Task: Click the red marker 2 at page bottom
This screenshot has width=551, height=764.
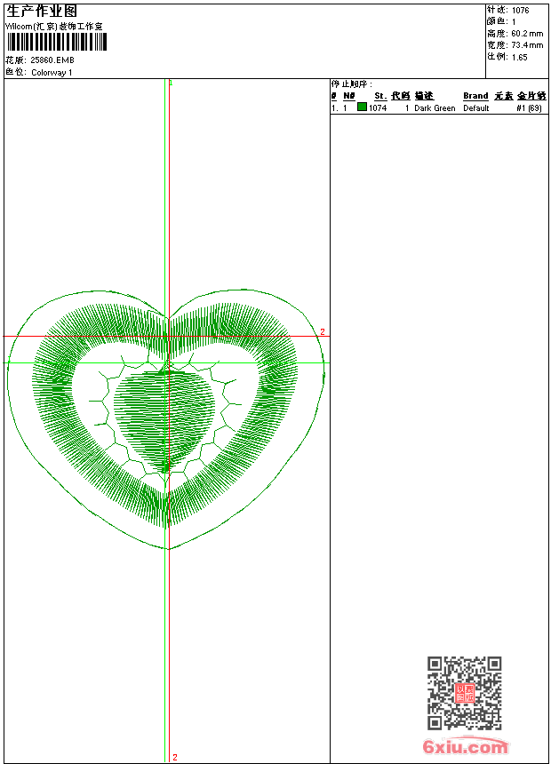Action: click(x=175, y=757)
